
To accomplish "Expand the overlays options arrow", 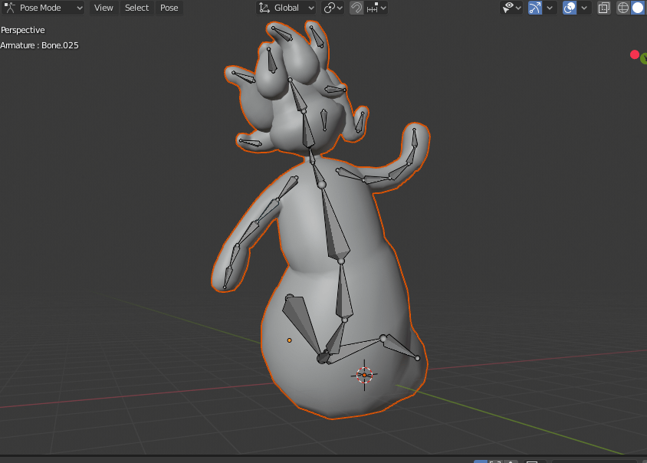I will (585, 8).
